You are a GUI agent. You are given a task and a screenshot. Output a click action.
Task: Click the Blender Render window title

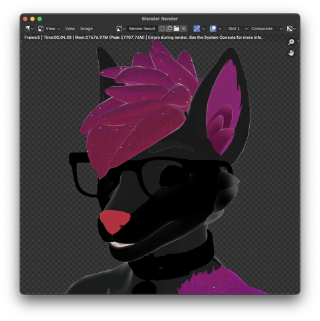coord(160,19)
